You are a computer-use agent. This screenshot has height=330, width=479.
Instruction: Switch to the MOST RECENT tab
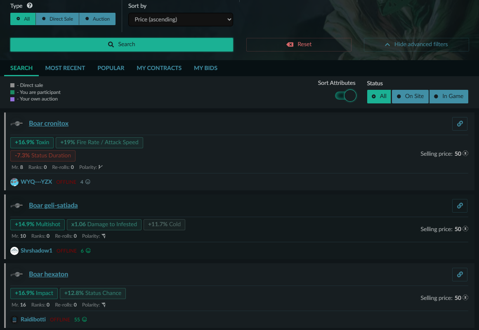[65, 68]
